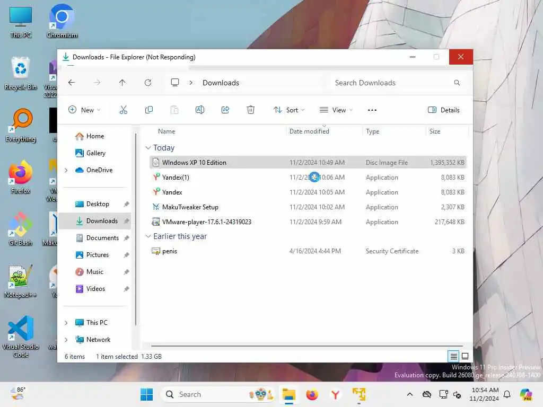Select Gallery in navigation pane
This screenshot has width=543, height=407.
(x=94, y=153)
